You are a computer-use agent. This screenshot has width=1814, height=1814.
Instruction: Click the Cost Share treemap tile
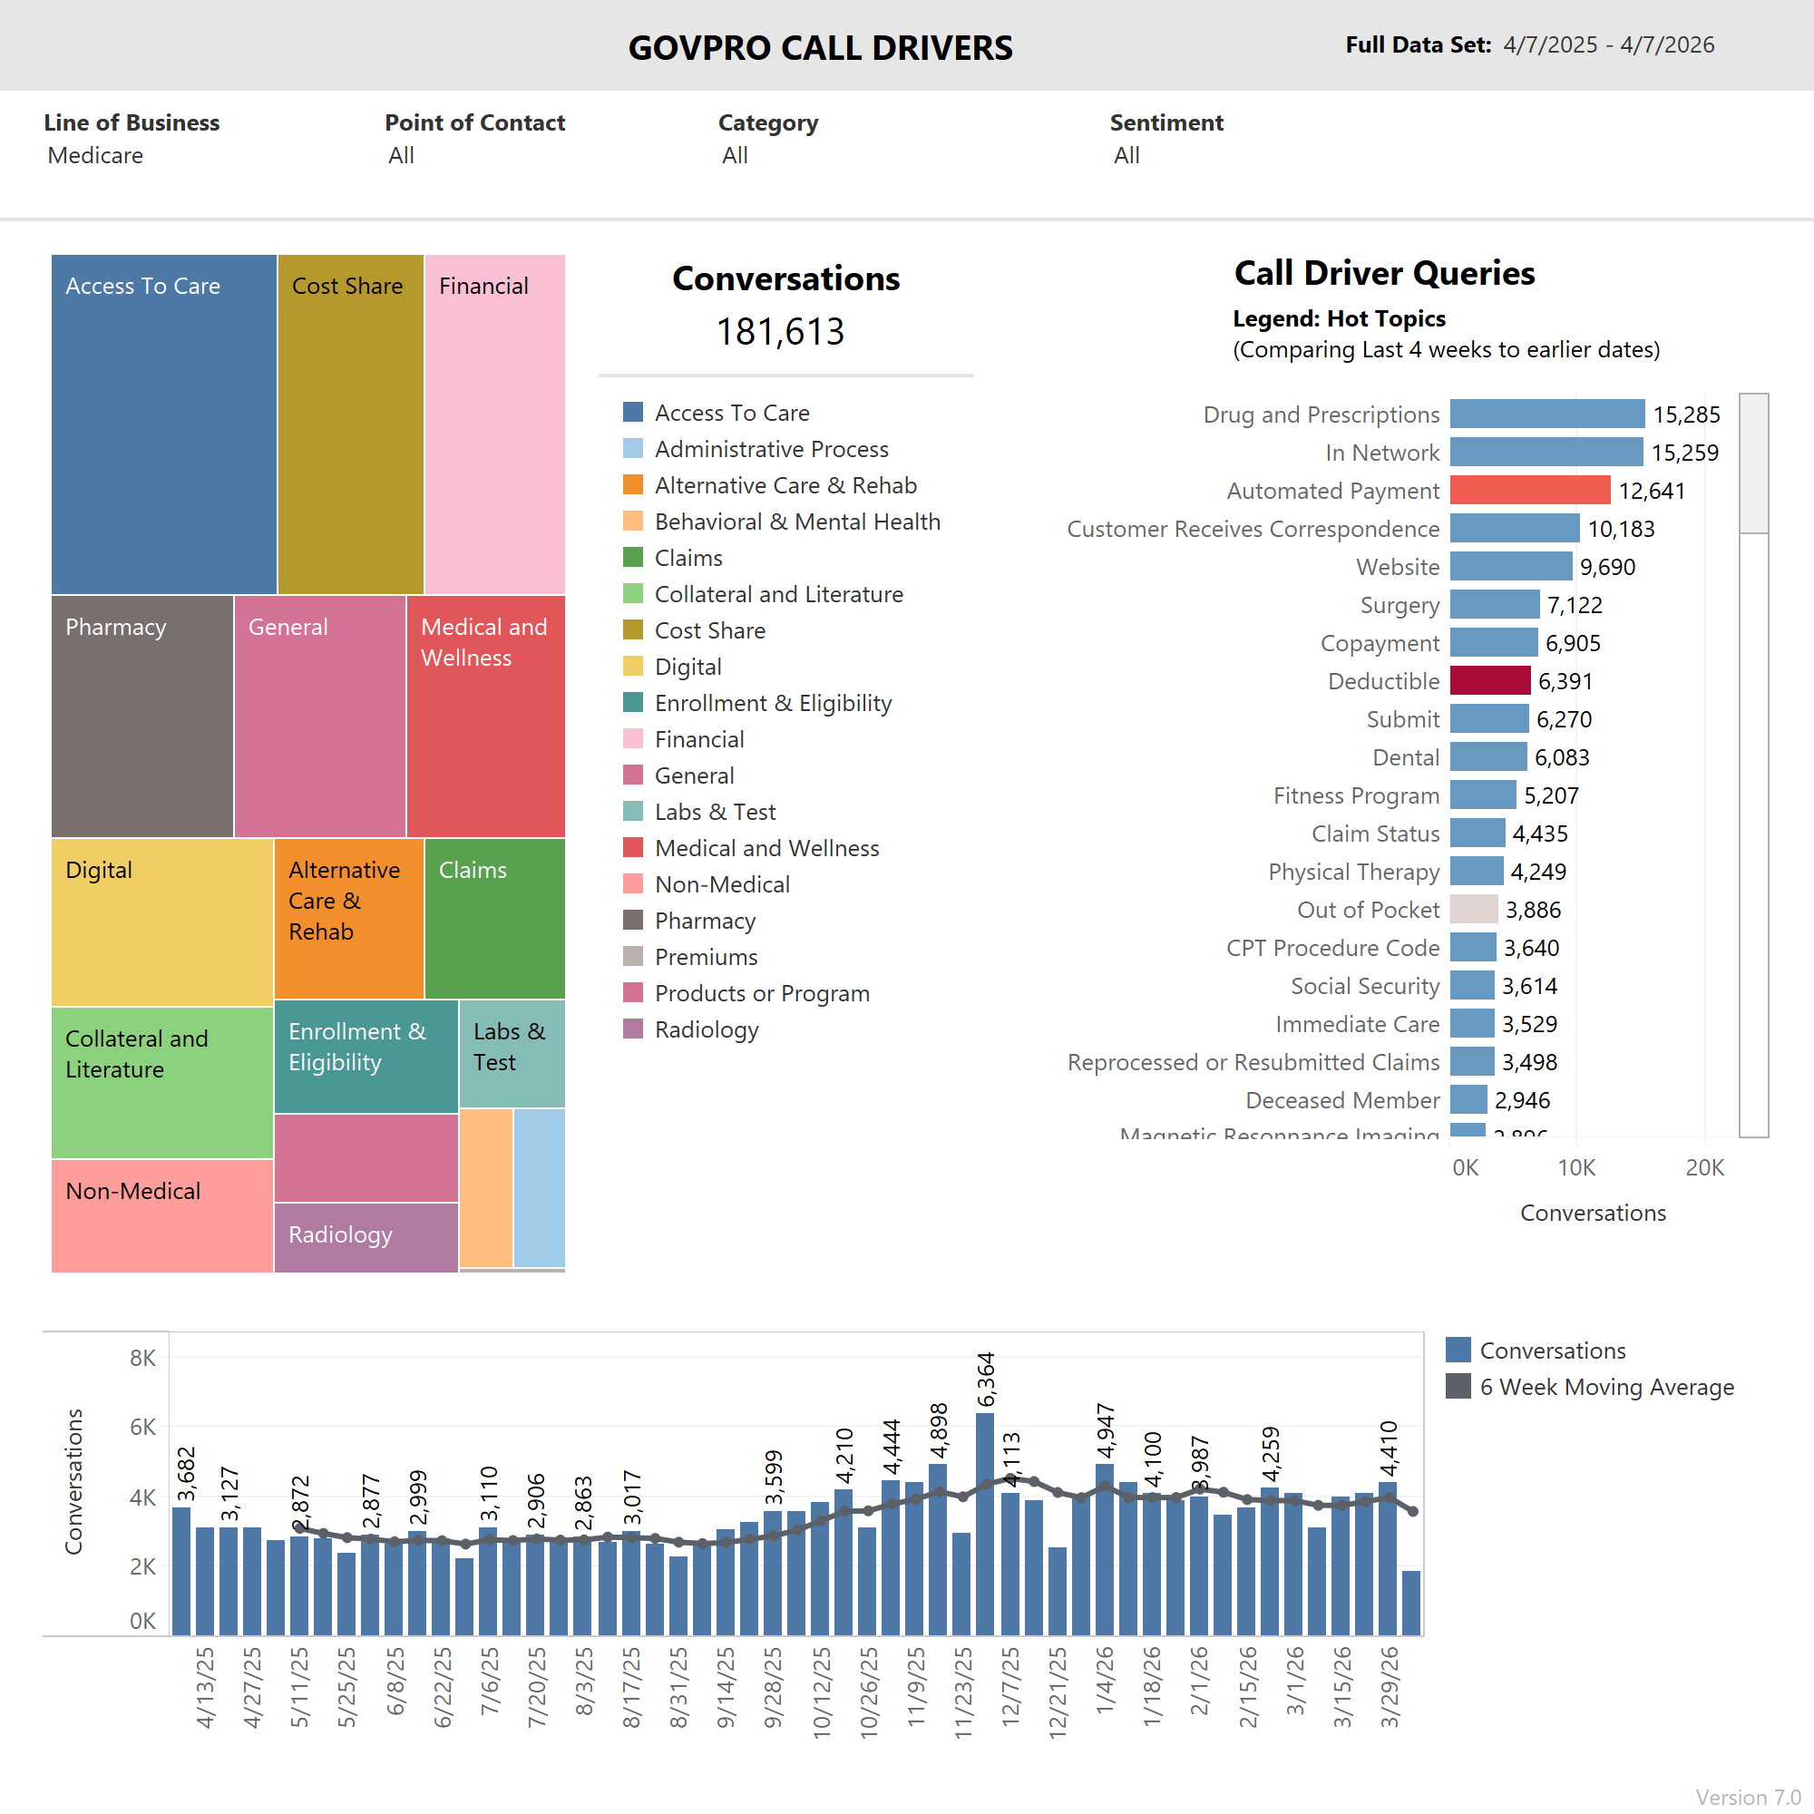pos(350,423)
